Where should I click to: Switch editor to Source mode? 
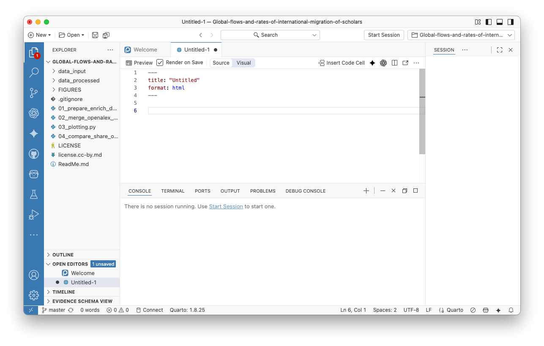click(221, 63)
